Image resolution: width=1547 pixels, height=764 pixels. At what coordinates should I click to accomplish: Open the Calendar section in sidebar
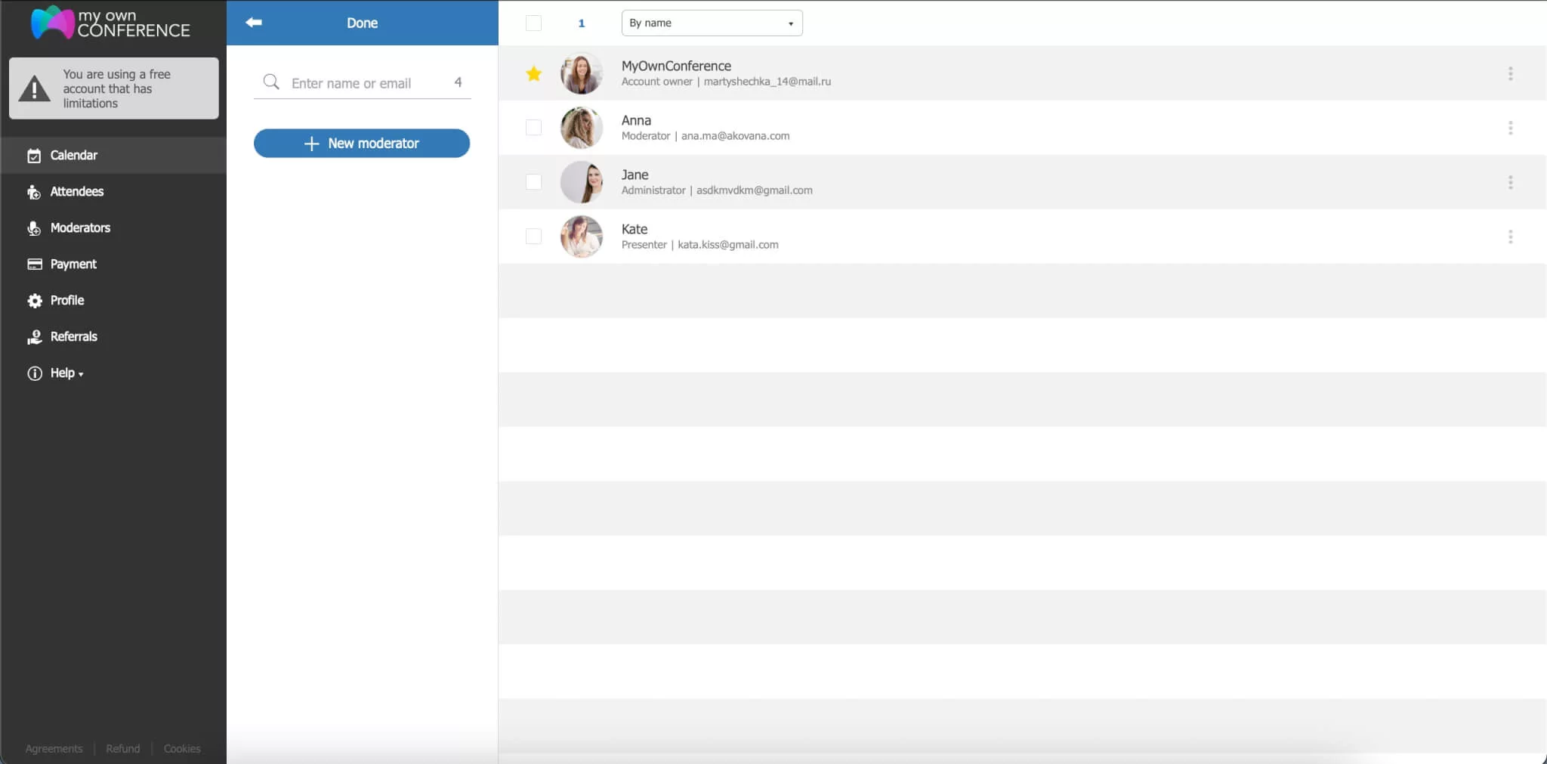pos(73,155)
